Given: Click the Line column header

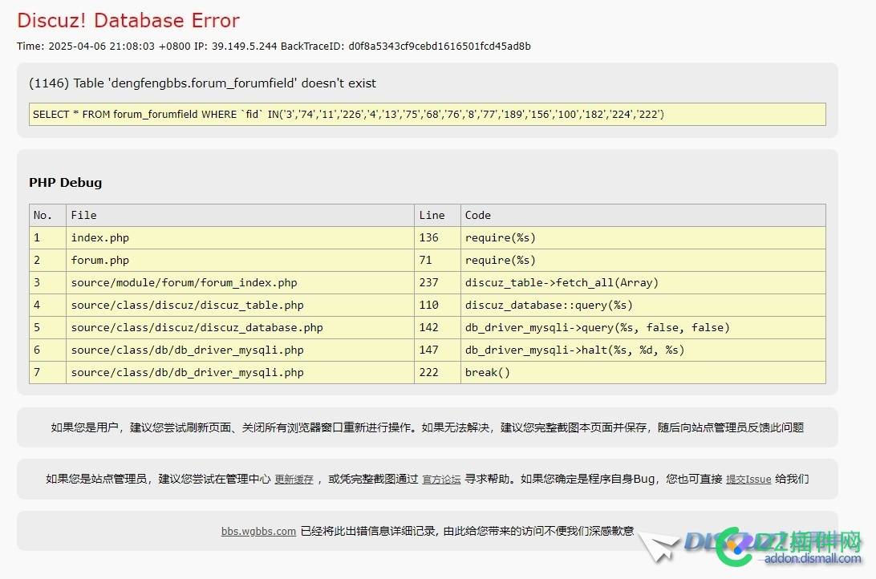Looking at the screenshot, I should (437, 216).
